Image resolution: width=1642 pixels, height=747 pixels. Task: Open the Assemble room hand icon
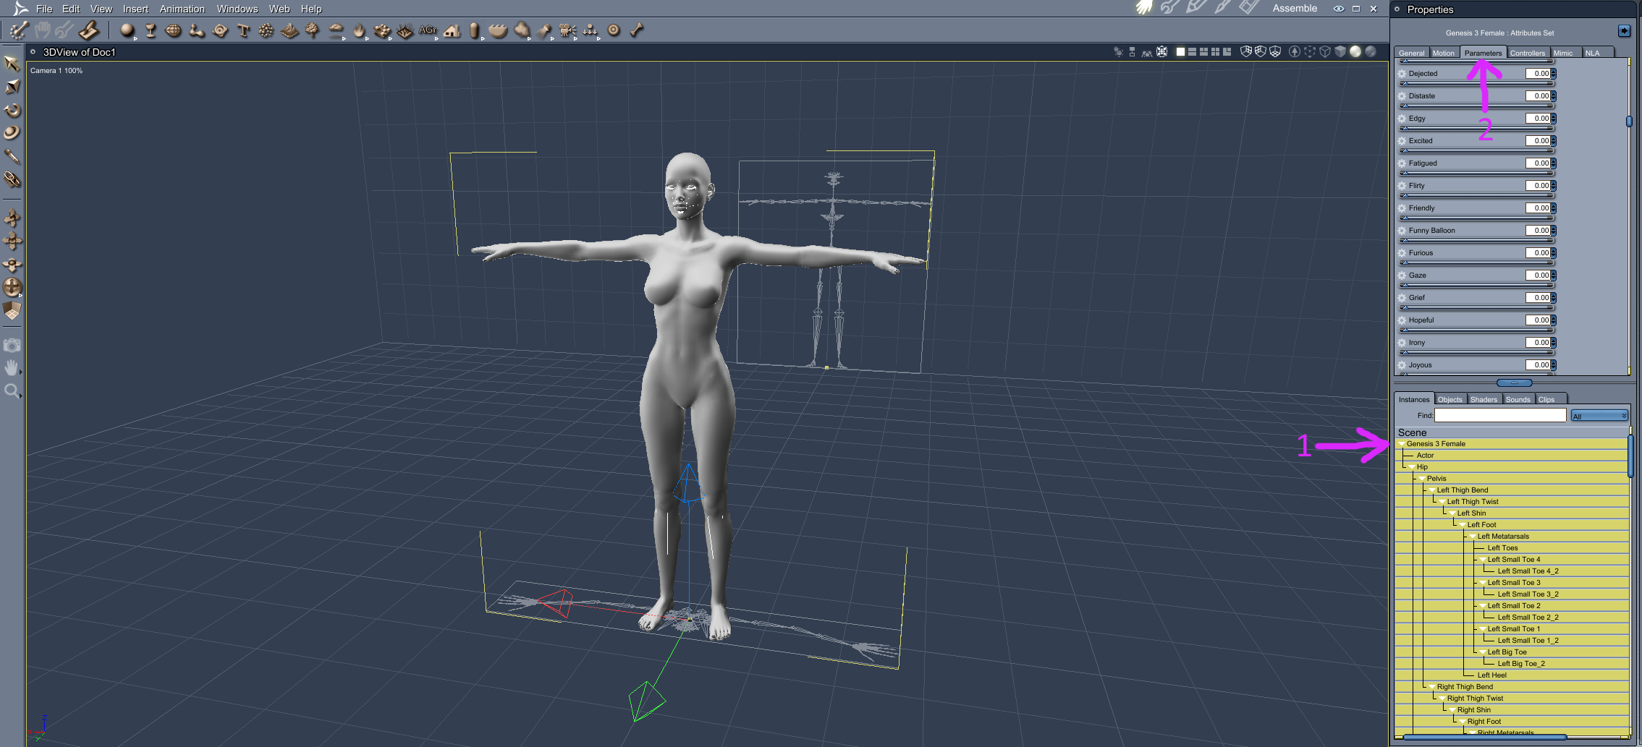[x=1144, y=8]
